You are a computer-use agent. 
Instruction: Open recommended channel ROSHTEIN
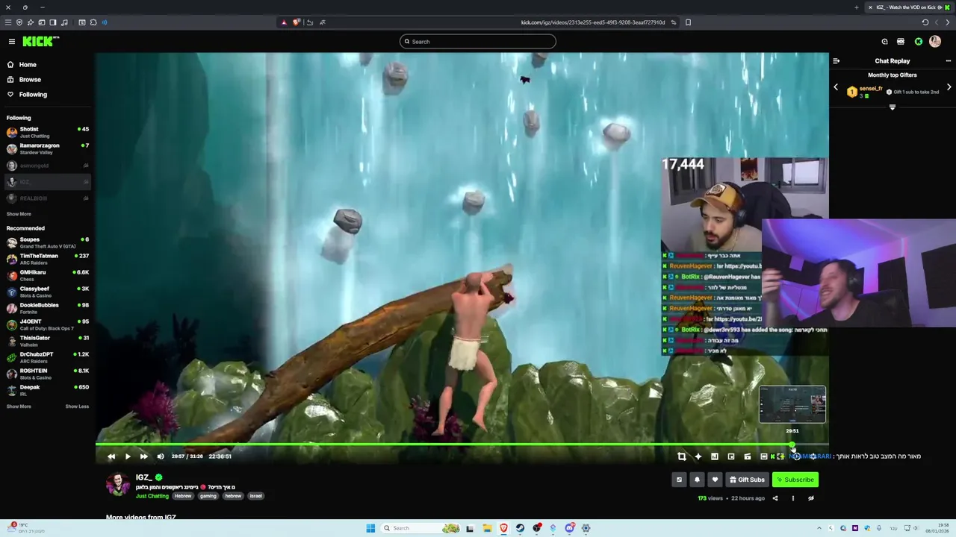click(48, 374)
